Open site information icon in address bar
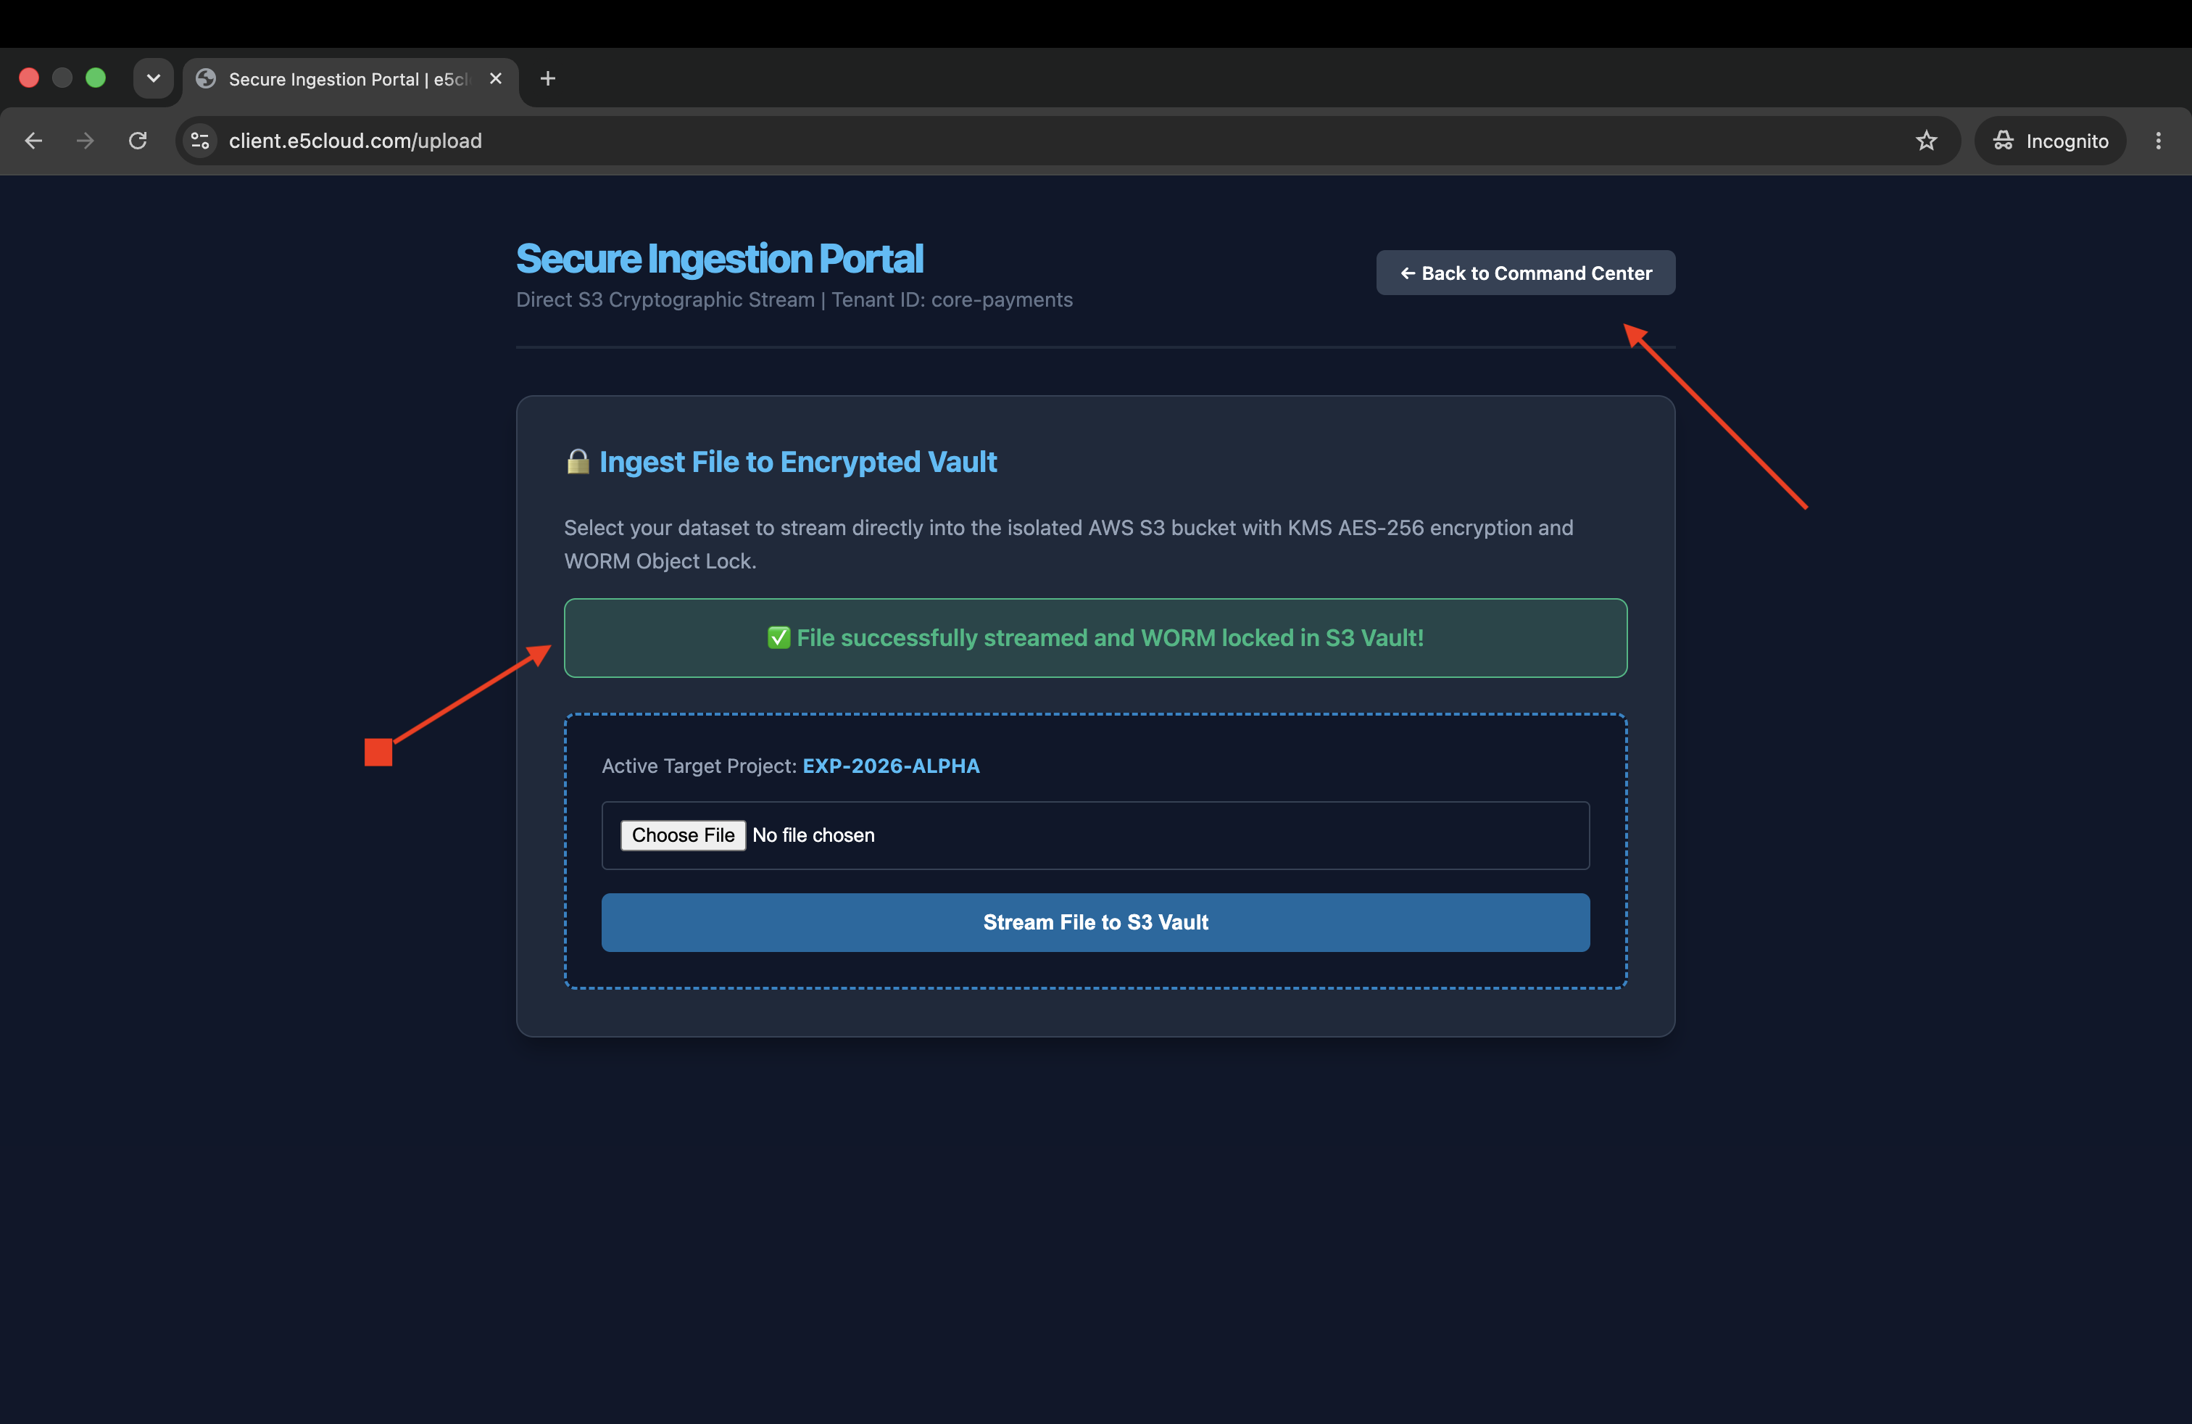The height and width of the screenshot is (1424, 2192). click(200, 141)
